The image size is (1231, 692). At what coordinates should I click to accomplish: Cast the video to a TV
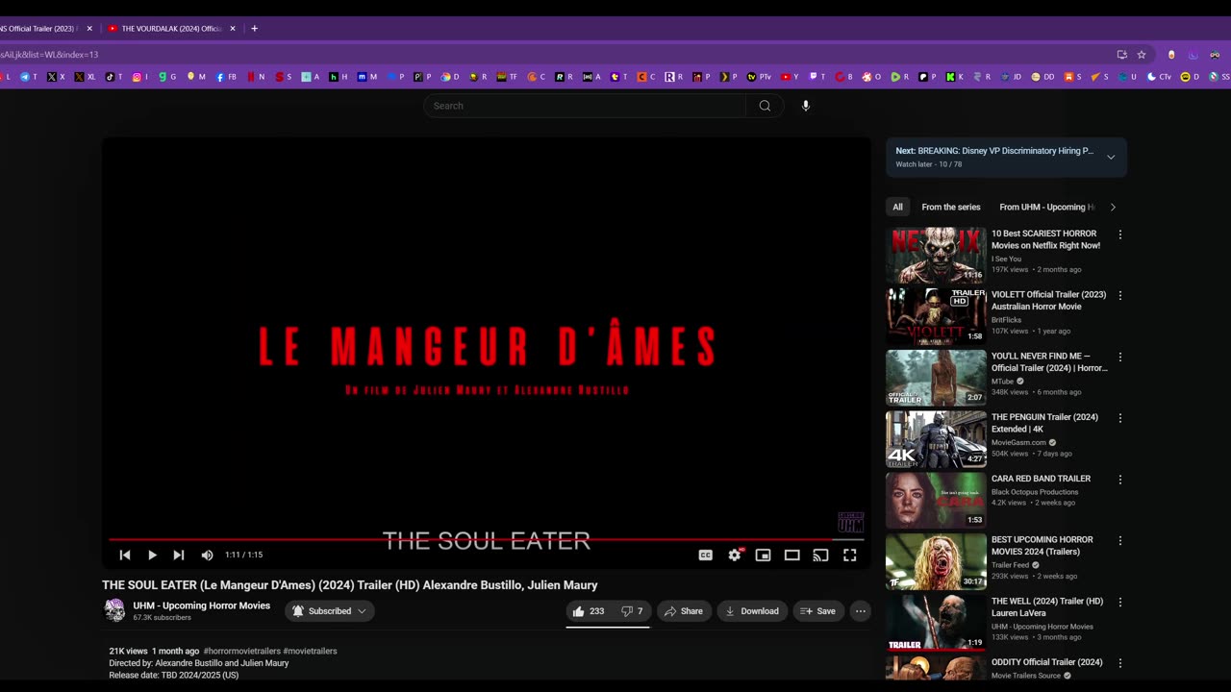[x=820, y=555]
